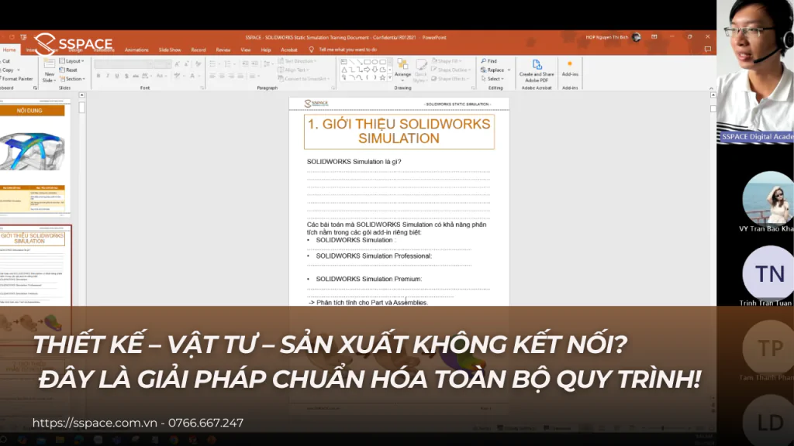The width and height of the screenshot is (794, 446).
Task: Open the Font Color picker
Action: coord(193,76)
